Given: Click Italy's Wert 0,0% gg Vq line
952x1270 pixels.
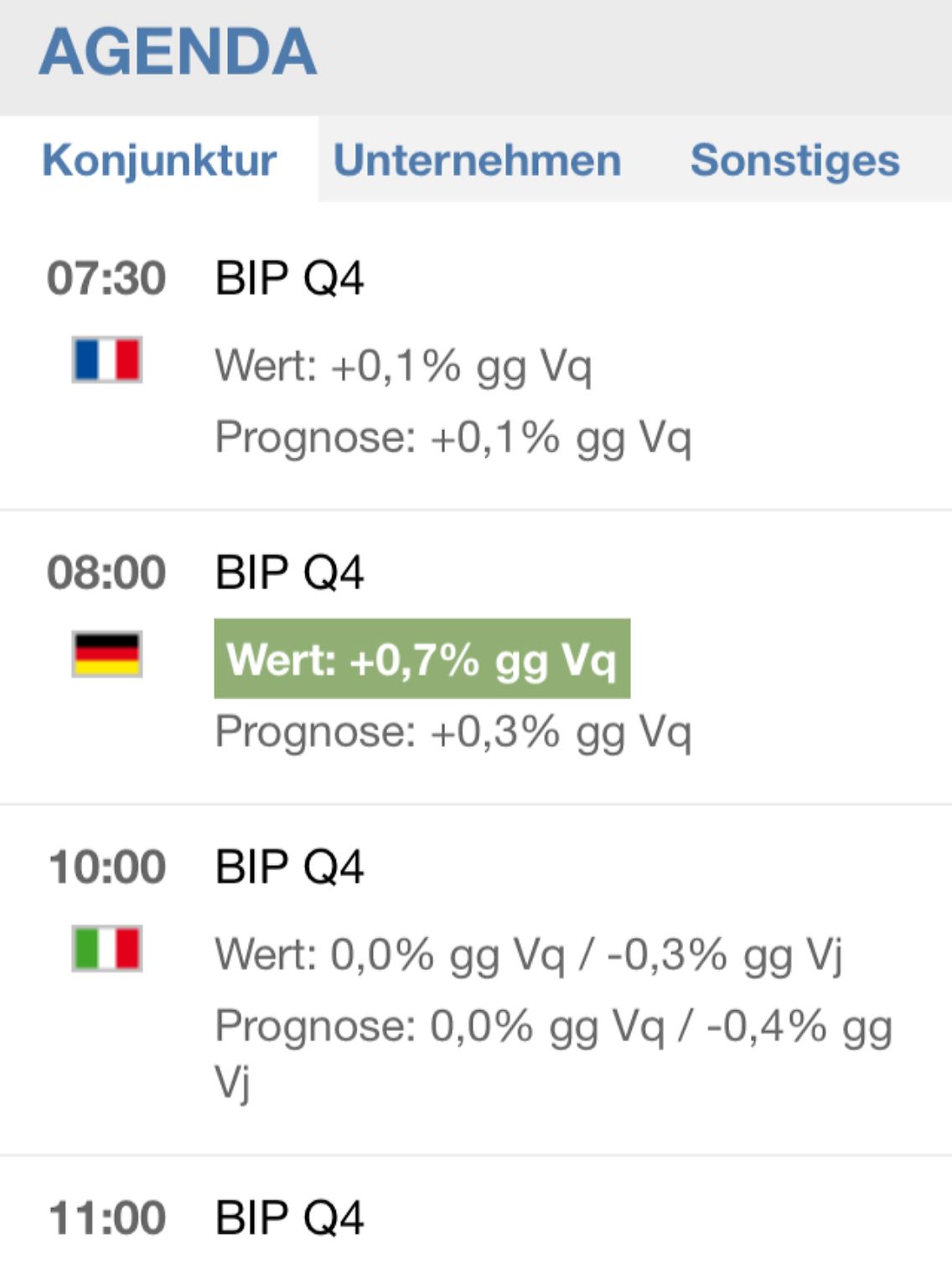Looking at the screenshot, I should click(528, 954).
